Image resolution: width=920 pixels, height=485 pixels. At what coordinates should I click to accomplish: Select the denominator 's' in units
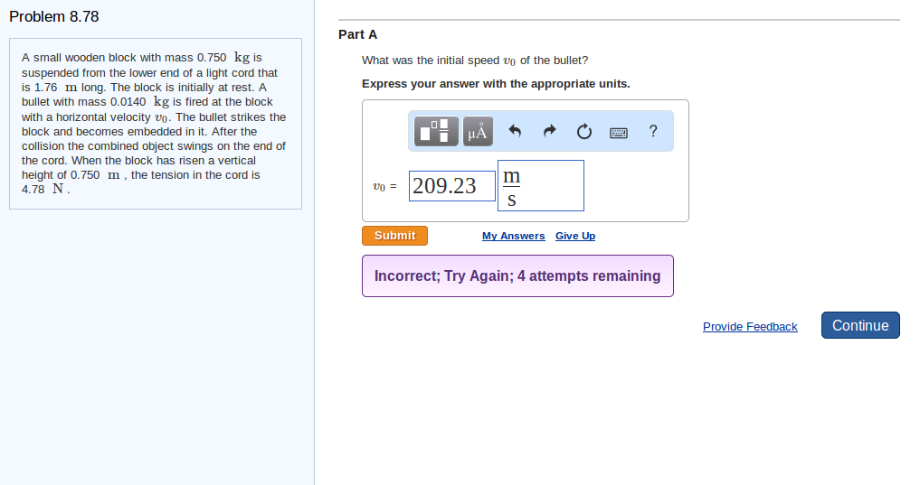pyautogui.click(x=511, y=201)
